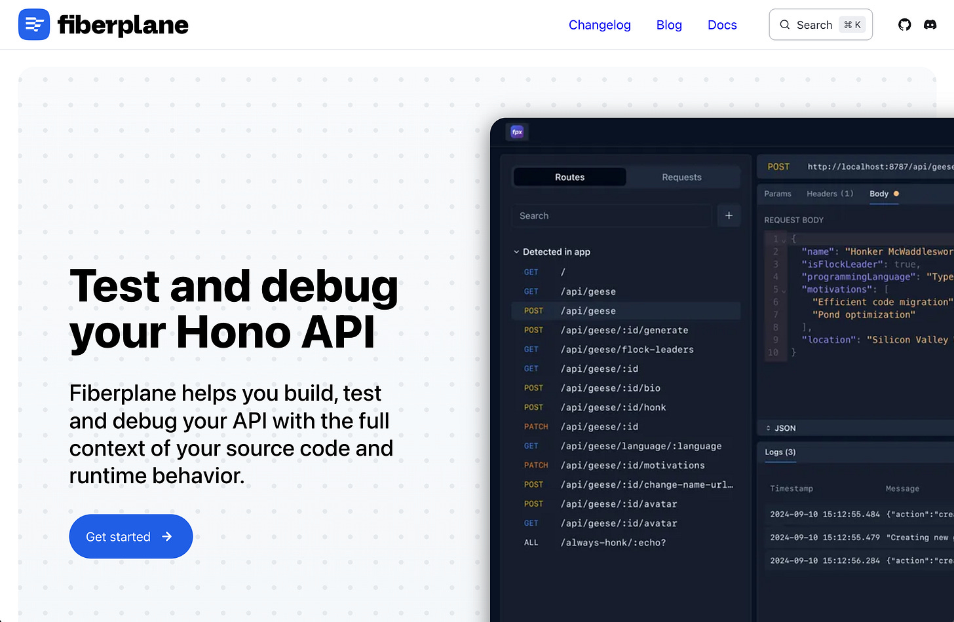The image size is (954, 622).
Task: Select POST /api/geese/:id/avatar route
Action: tap(626, 504)
